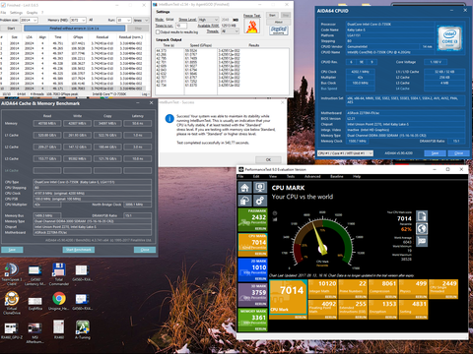The height and width of the screenshot is (354, 473).
Task: Open A-Tuning desktop shortcut
Action: [x=83, y=330]
